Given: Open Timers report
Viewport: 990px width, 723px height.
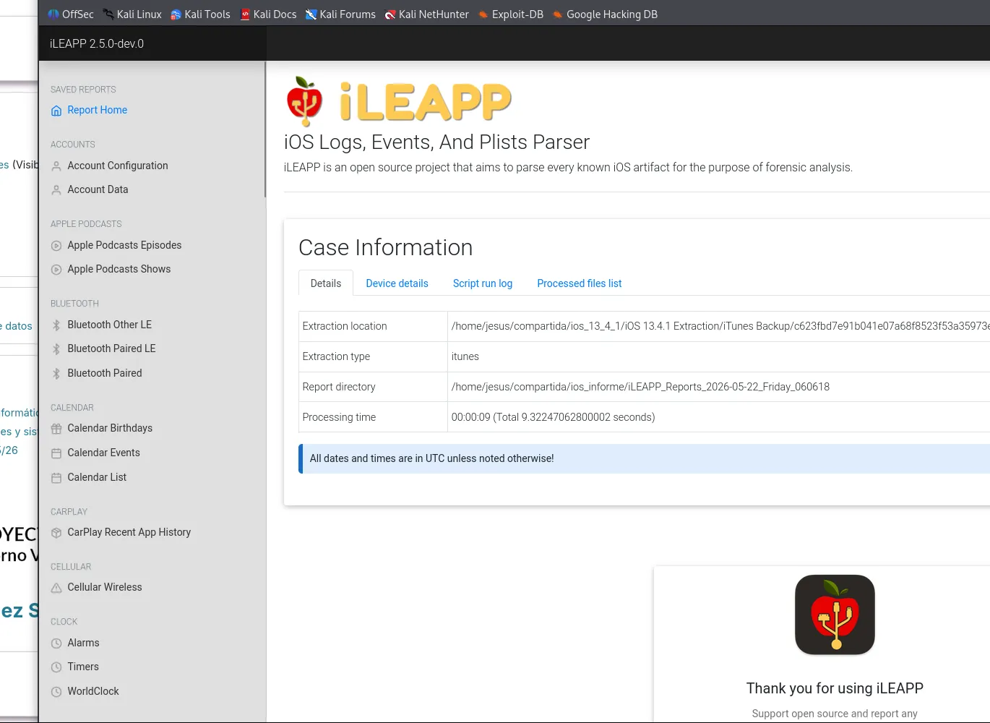Looking at the screenshot, I should pos(83,667).
